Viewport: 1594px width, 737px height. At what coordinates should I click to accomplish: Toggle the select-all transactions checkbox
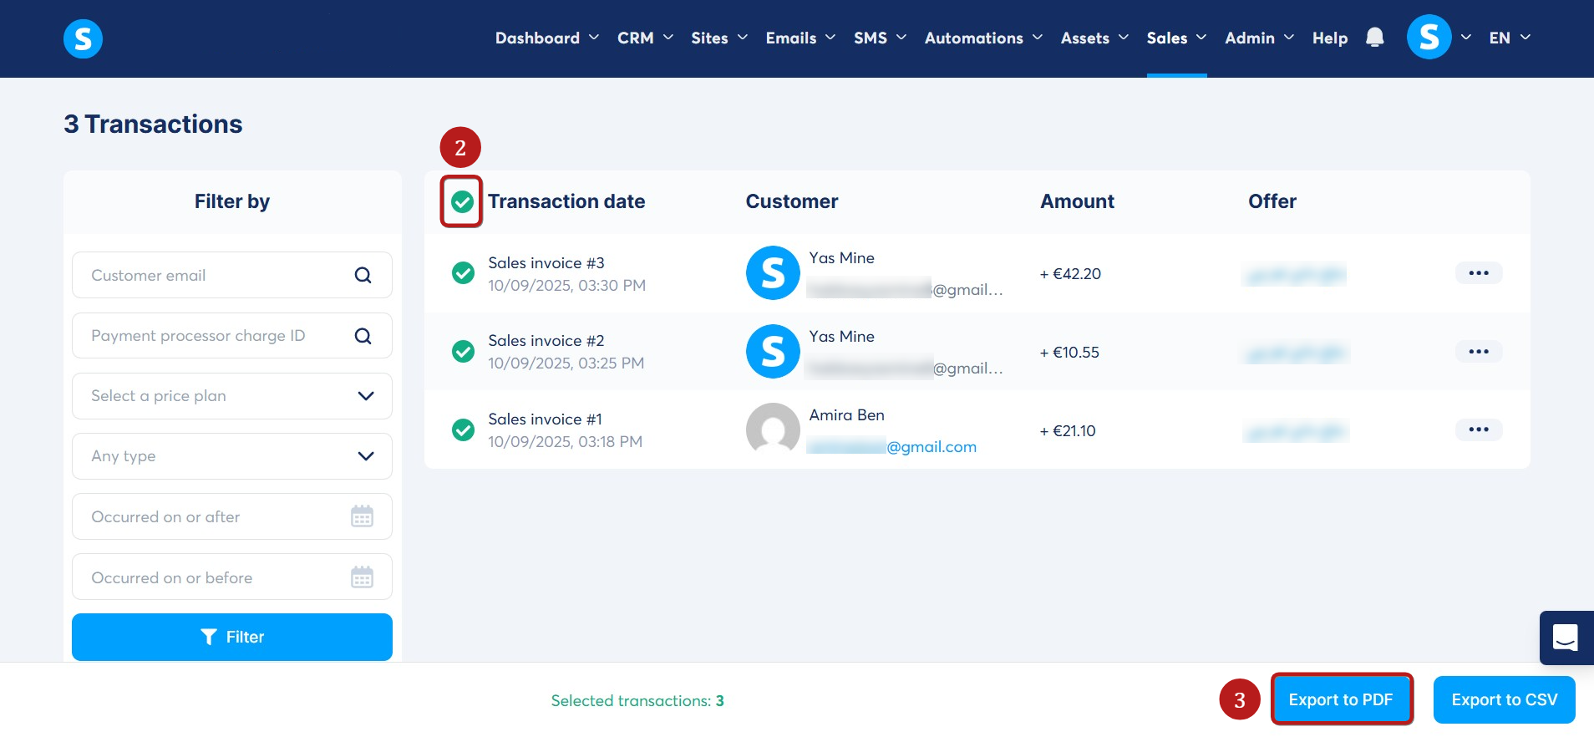coord(462,201)
